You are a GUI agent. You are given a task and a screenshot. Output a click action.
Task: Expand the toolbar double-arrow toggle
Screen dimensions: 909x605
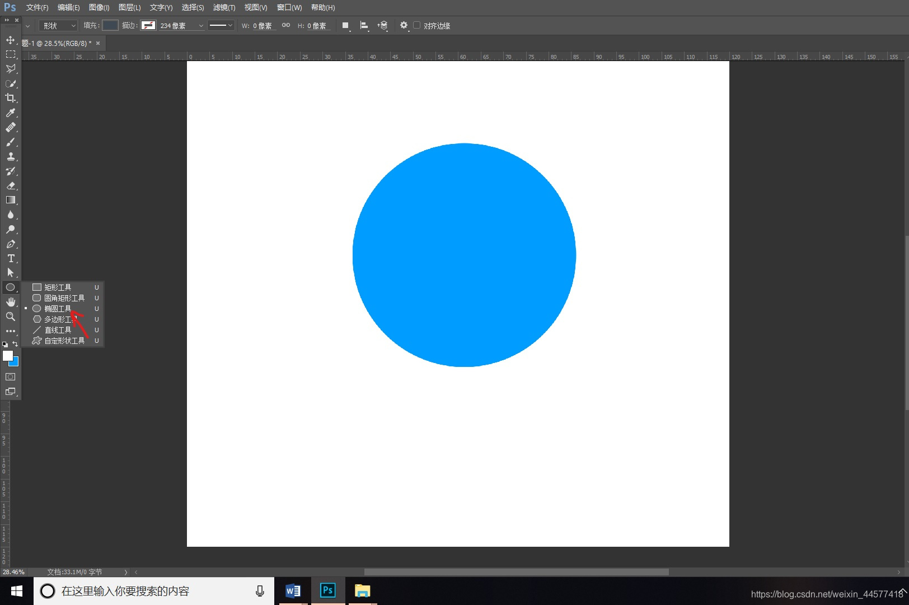pos(7,20)
